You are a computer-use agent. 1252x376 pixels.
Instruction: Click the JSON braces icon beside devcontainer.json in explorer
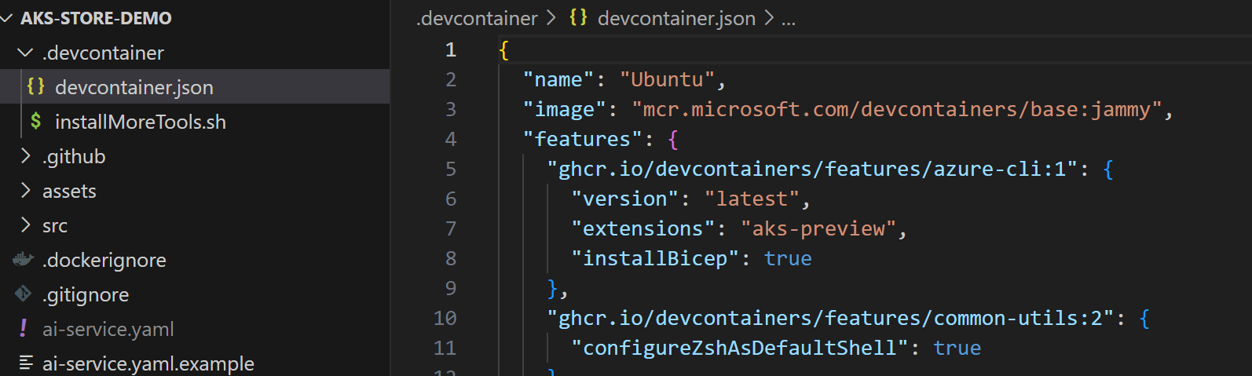[x=35, y=86]
